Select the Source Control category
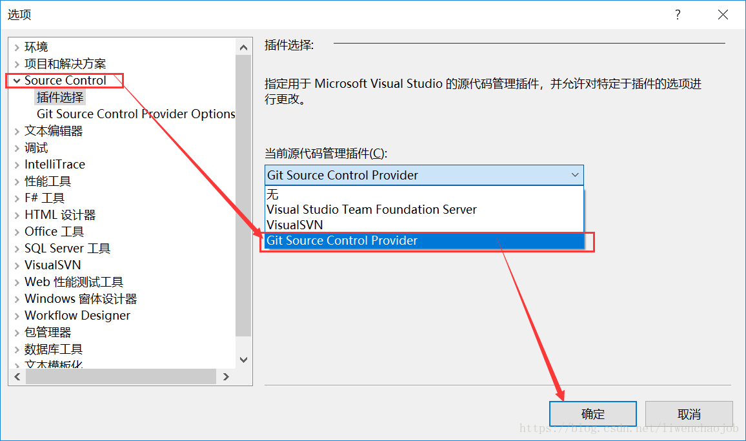This screenshot has width=746, height=441. (x=65, y=81)
